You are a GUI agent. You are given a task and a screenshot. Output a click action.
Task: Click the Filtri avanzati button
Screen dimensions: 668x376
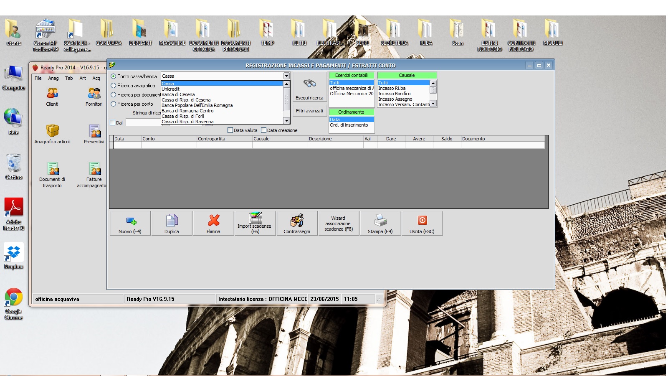309,111
